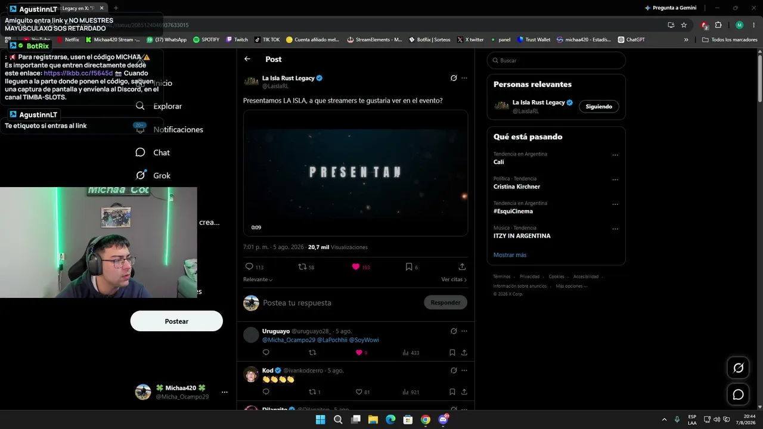Open the Trust Wallet bookmark
Image resolution: width=763 pixels, height=429 pixels.
(534, 40)
